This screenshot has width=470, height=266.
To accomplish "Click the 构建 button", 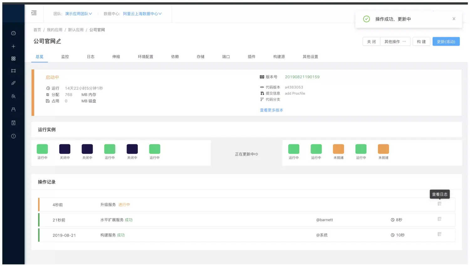I will click(421, 42).
